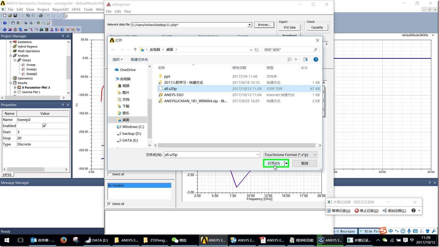Open the address bar history dropdown in the file dialog
The height and width of the screenshot is (247, 439).
point(251,50)
